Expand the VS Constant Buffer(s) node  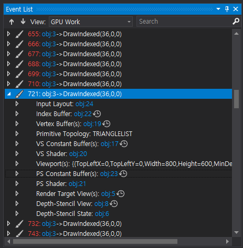(x=17, y=143)
